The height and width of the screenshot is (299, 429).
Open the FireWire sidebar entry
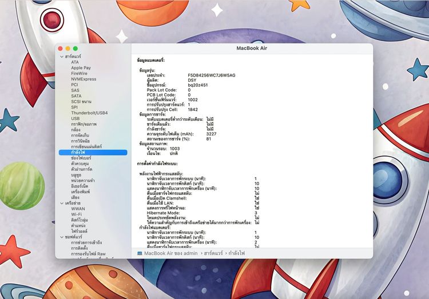pos(80,73)
